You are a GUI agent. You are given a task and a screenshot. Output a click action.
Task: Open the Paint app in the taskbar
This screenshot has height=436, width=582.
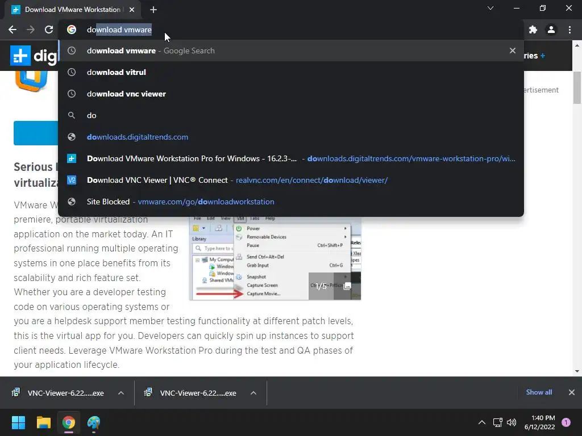tap(94, 422)
